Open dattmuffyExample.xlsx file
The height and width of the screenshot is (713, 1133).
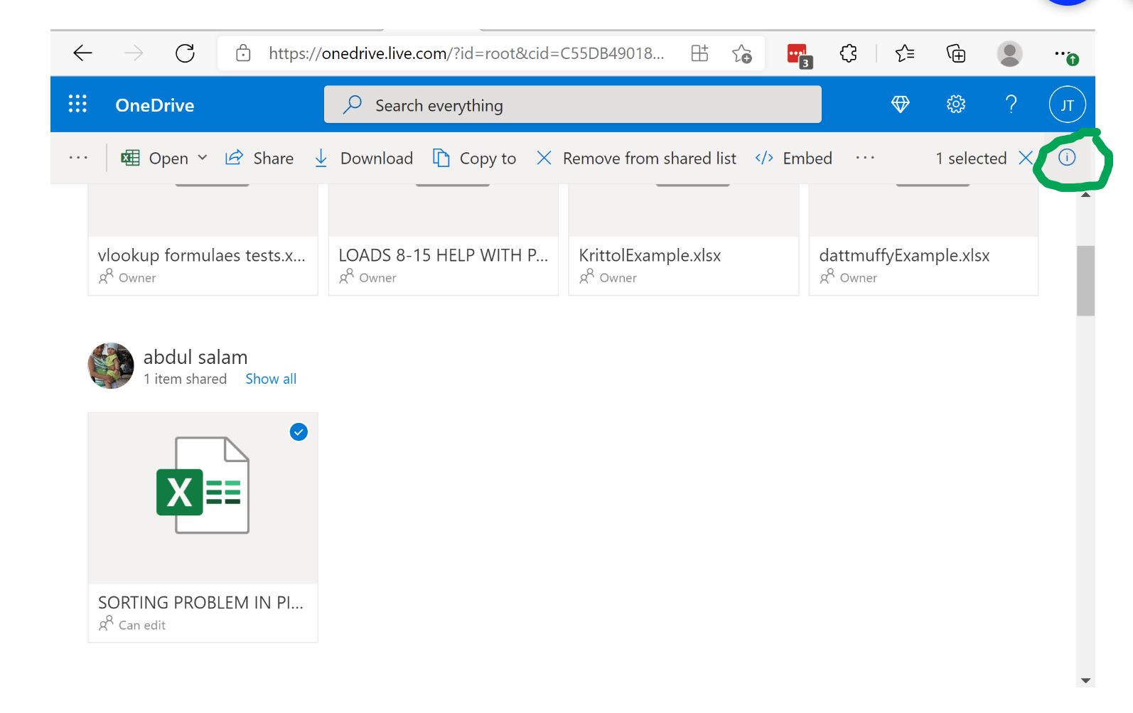pos(924,240)
